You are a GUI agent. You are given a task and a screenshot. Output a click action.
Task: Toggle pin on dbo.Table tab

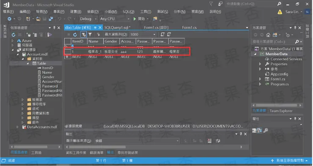point(95,27)
